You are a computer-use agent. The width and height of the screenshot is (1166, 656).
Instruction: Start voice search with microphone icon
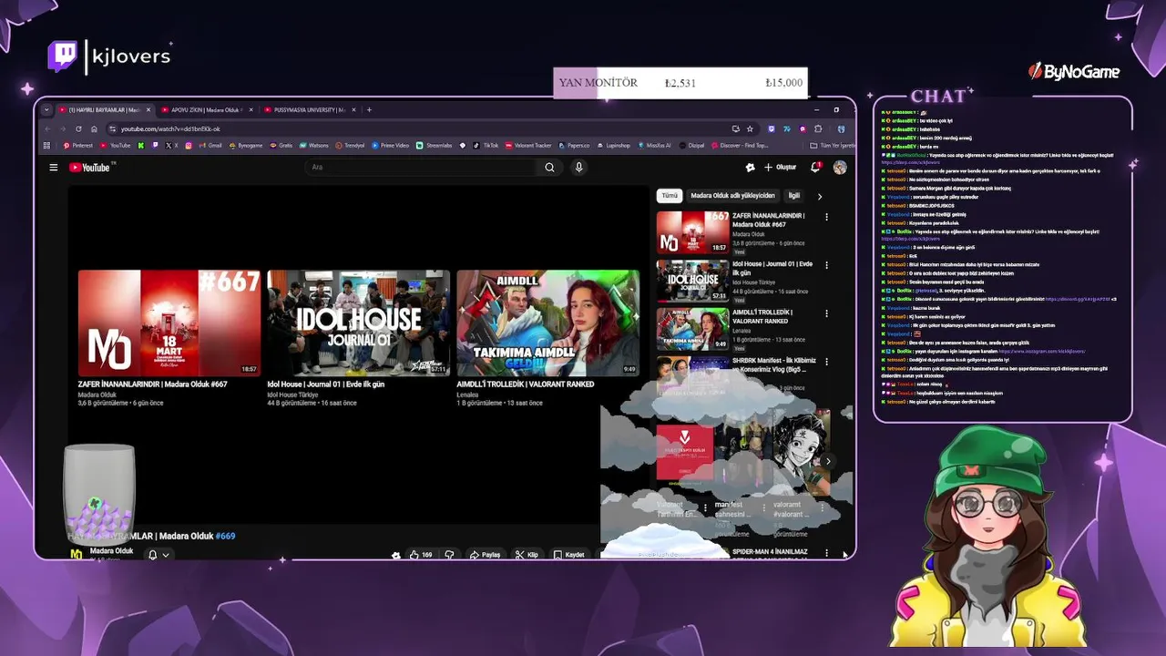[x=578, y=168]
